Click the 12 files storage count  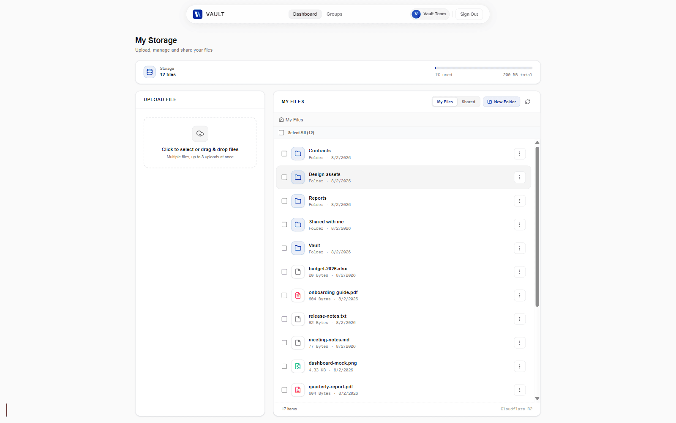(x=168, y=74)
